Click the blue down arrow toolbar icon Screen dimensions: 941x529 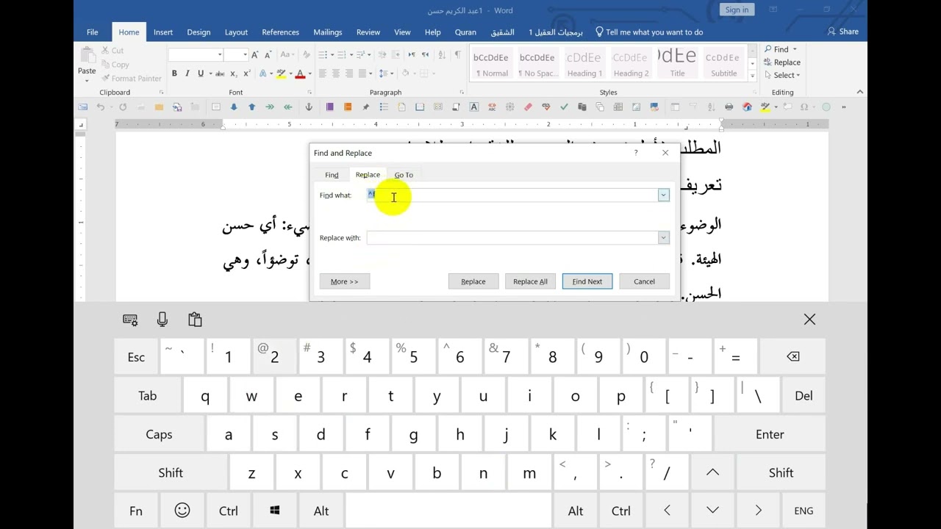click(x=234, y=107)
